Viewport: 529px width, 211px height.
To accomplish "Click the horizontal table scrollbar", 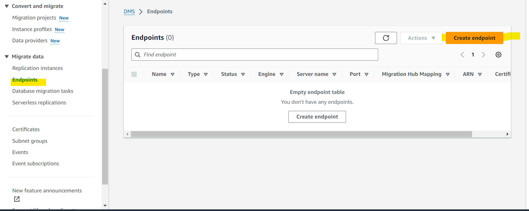I will [301, 134].
